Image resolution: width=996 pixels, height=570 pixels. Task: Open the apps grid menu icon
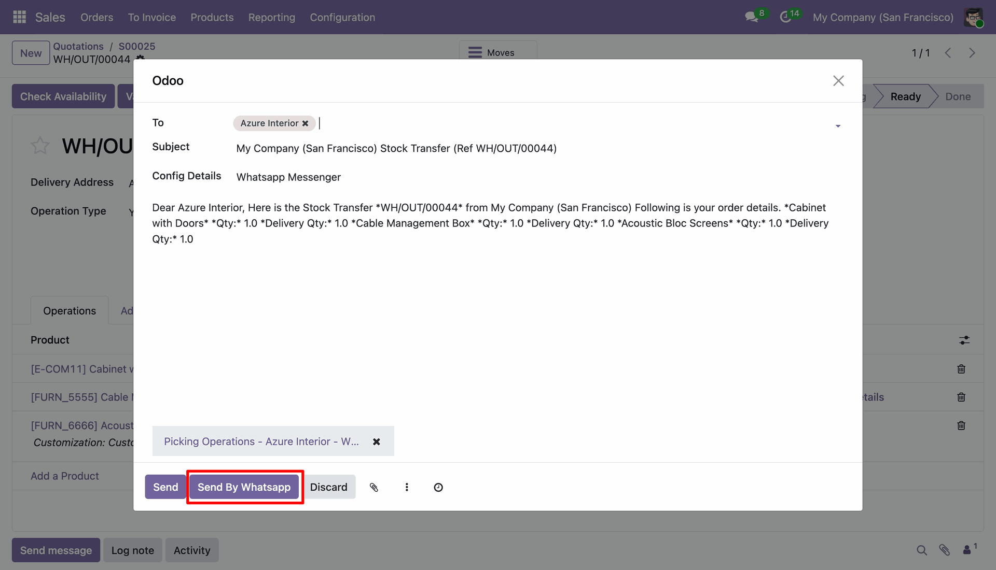[19, 17]
